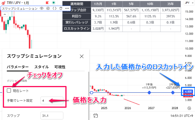The height and width of the screenshot is (120, 195).
Task: Click the 3.028円 loss-cut cell
Action: (98, 29)
